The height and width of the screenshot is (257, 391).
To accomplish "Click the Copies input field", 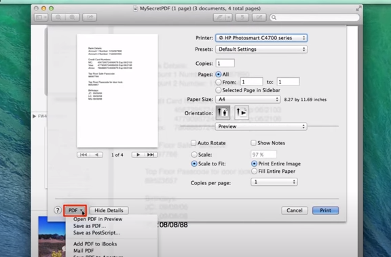I will (x=225, y=63).
